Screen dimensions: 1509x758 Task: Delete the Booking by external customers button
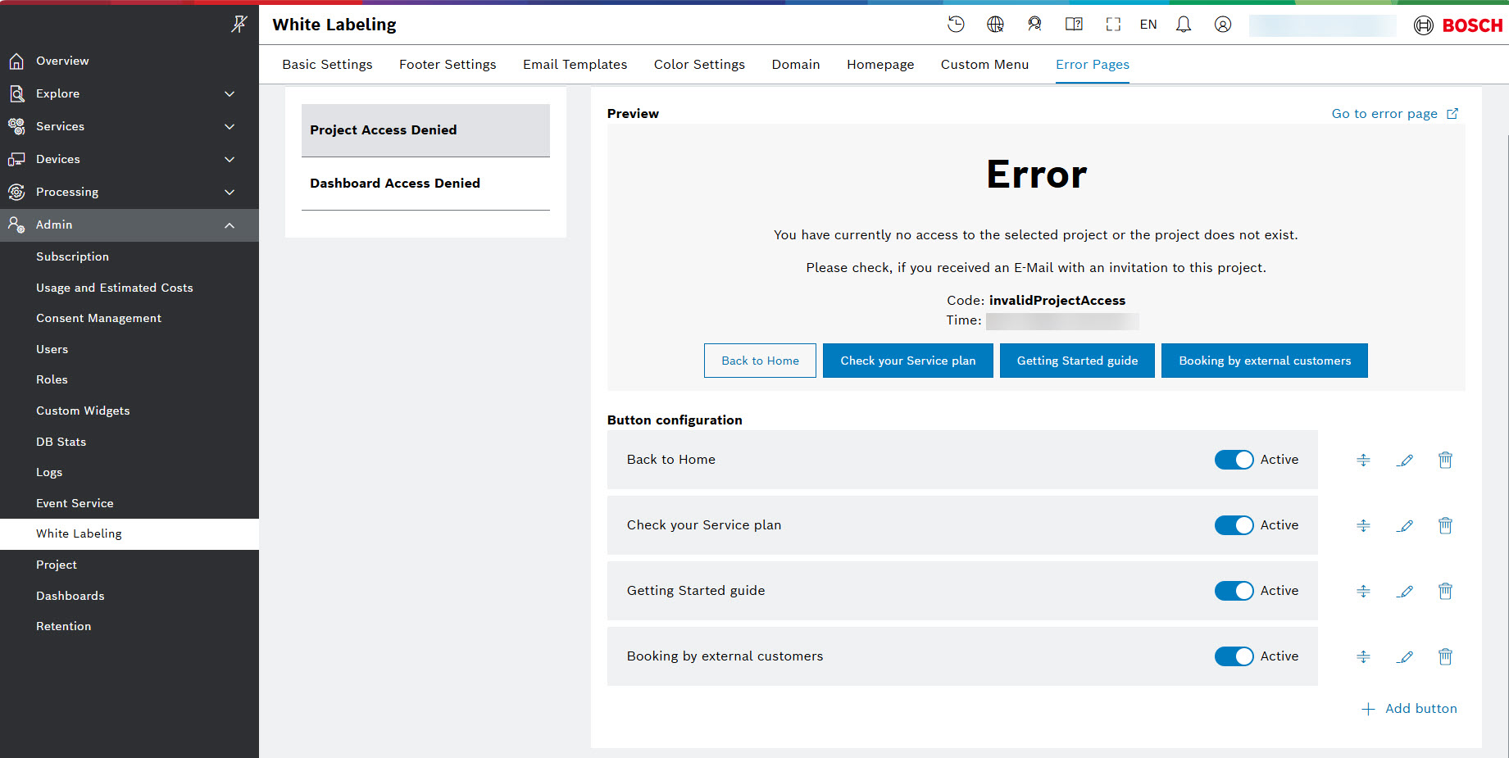1444,656
